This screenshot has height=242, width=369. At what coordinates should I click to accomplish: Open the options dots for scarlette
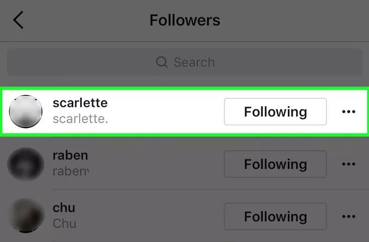coord(349,112)
